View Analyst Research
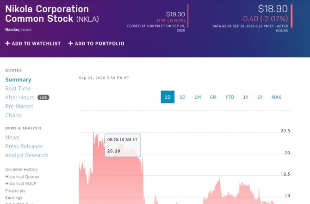The width and height of the screenshot is (310, 204). coord(27,155)
